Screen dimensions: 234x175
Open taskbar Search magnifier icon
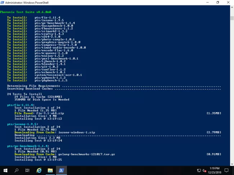(x=17, y=170)
